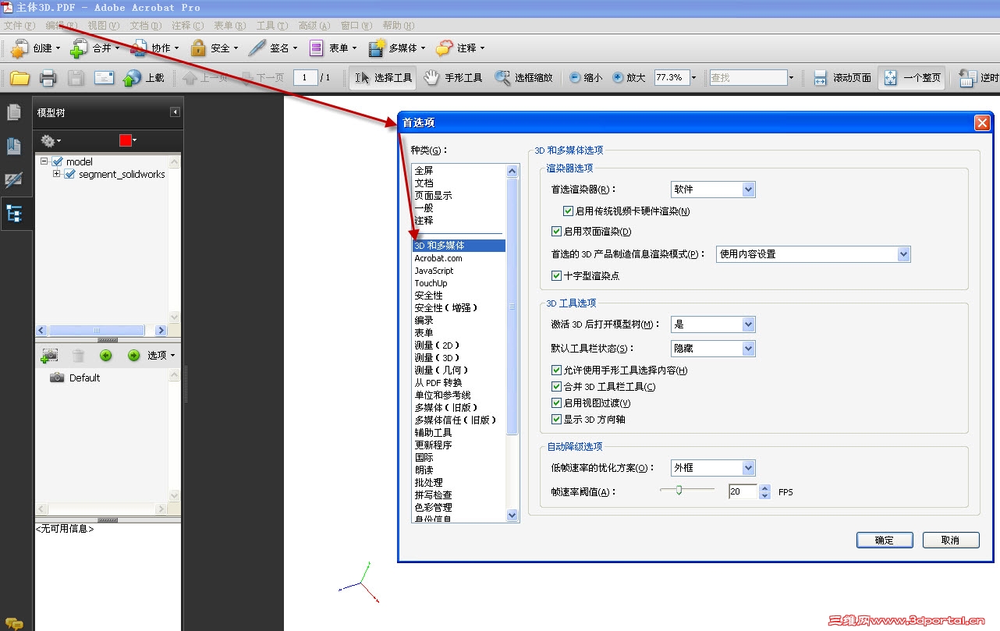Open the Signatures panel in left sidebar
1000x631 pixels.
[14, 179]
